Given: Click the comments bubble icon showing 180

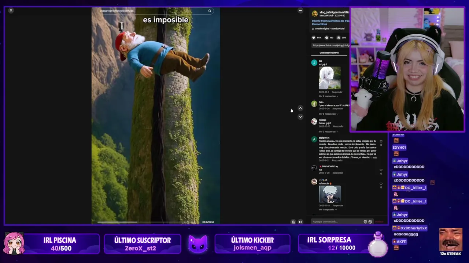Looking at the screenshot, I should pyautogui.click(x=326, y=38).
